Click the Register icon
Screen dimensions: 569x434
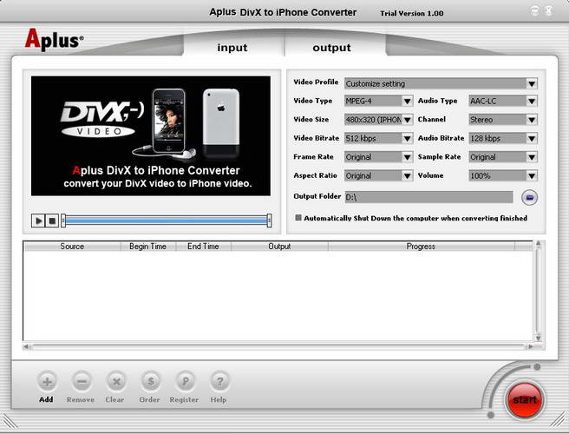click(185, 381)
